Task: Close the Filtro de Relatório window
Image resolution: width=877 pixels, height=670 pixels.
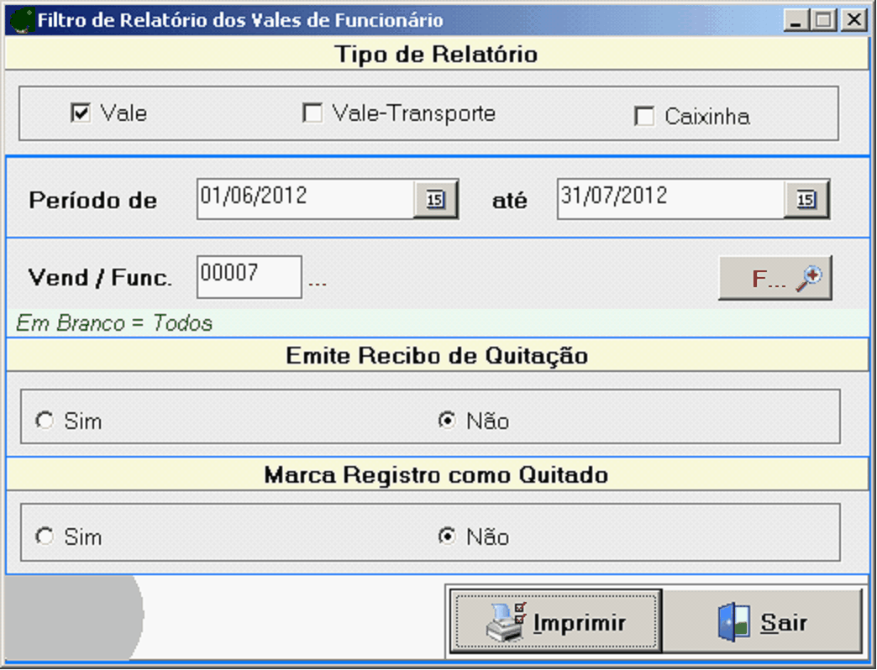Action: [x=854, y=20]
